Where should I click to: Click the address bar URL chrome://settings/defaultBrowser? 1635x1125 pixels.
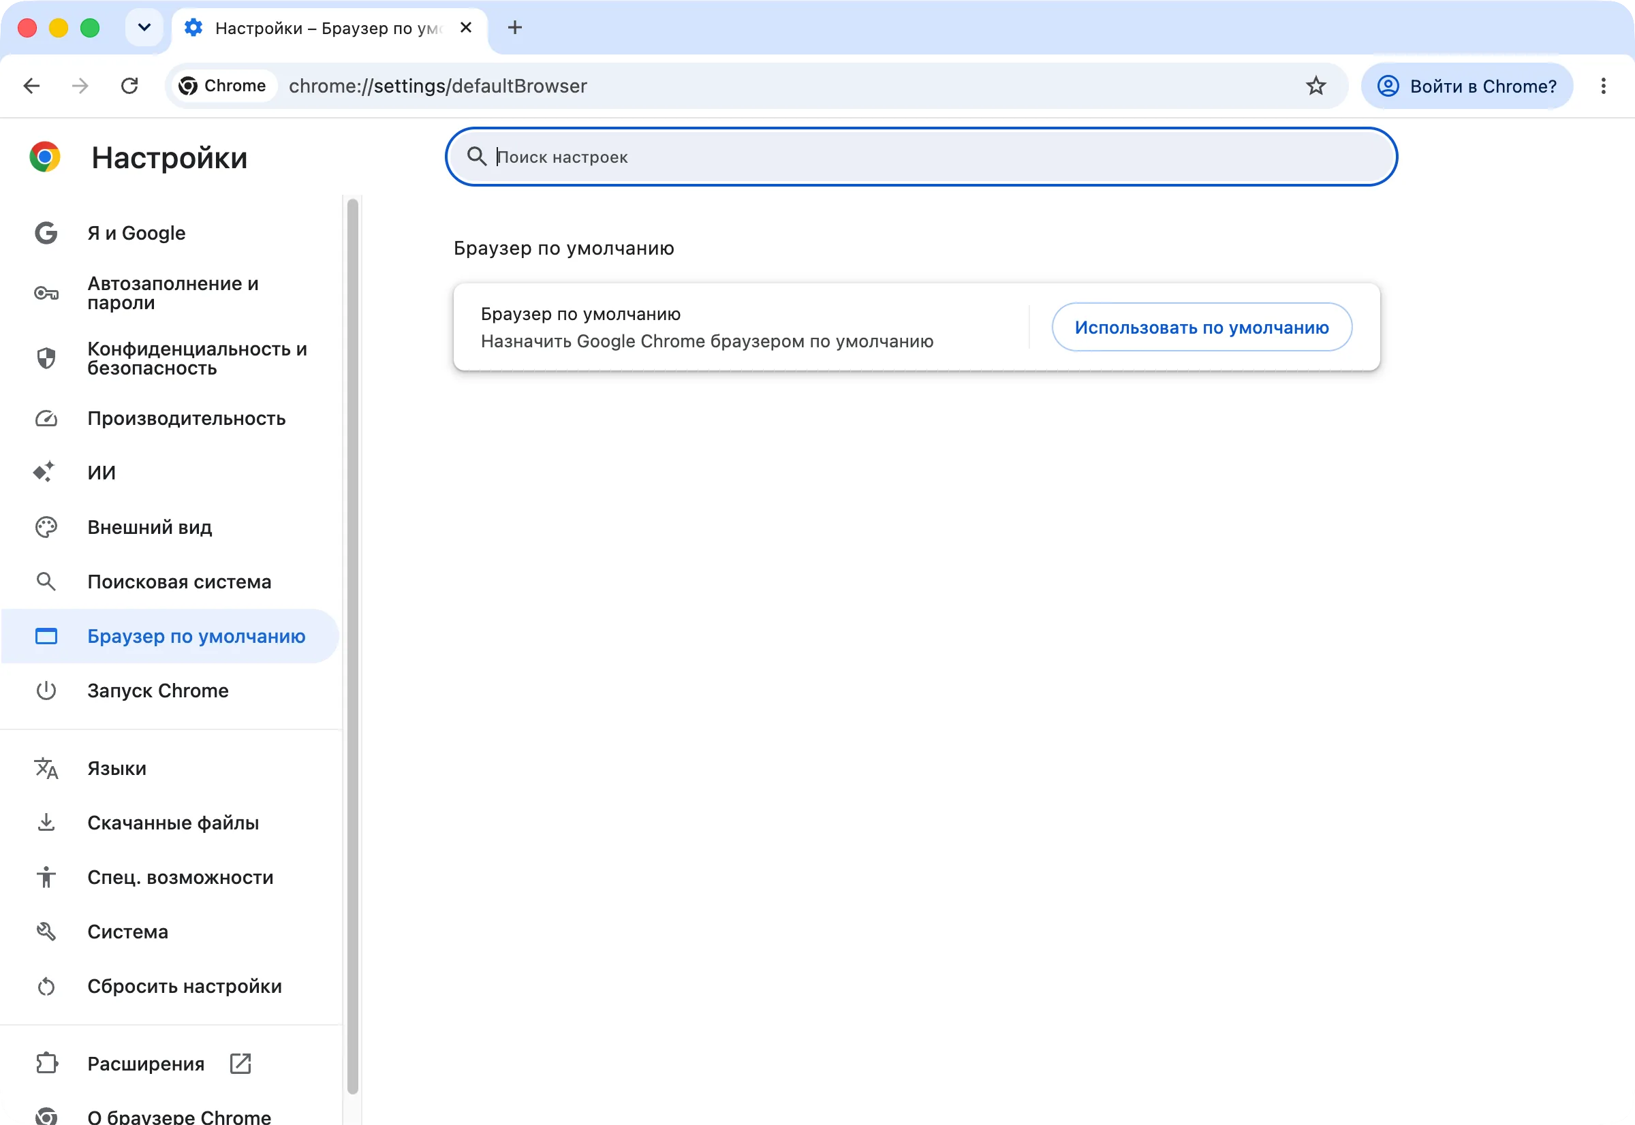438,86
